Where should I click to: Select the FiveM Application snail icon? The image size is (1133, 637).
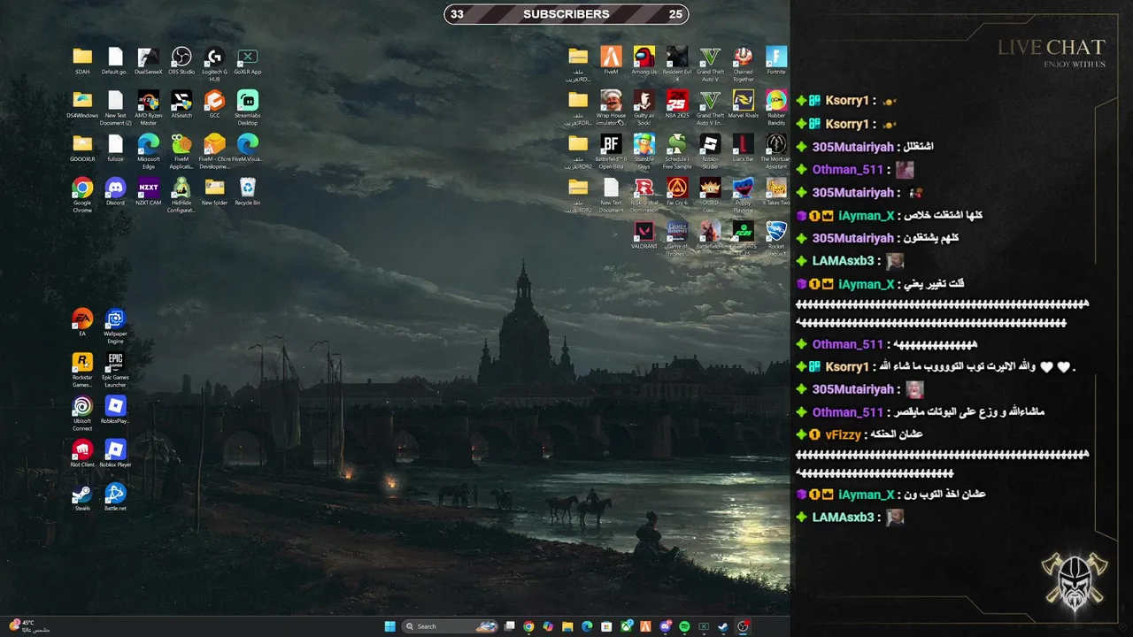click(181, 151)
